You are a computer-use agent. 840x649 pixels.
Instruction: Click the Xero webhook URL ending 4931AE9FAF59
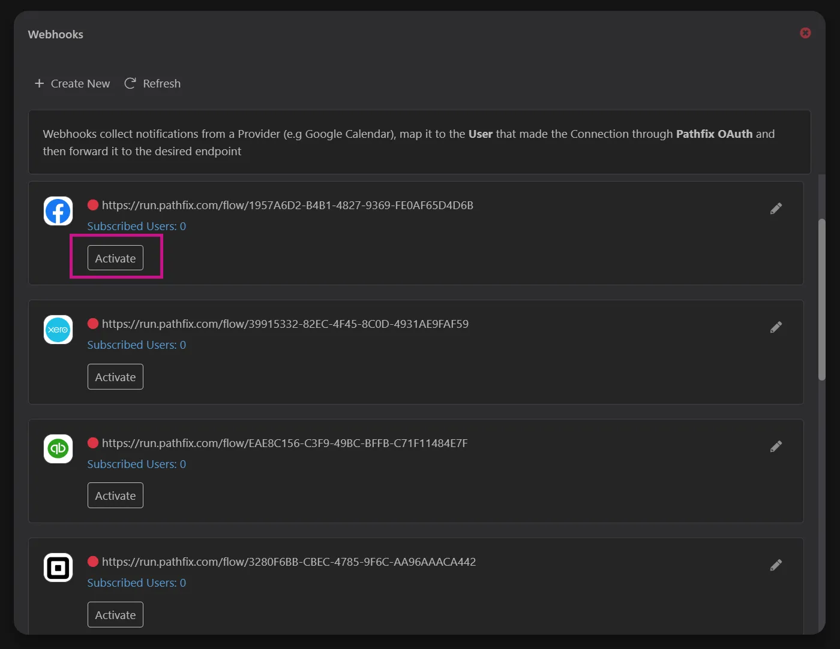[285, 324]
